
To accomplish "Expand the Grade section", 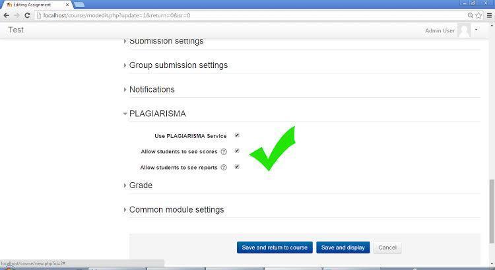I will click(141, 186).
